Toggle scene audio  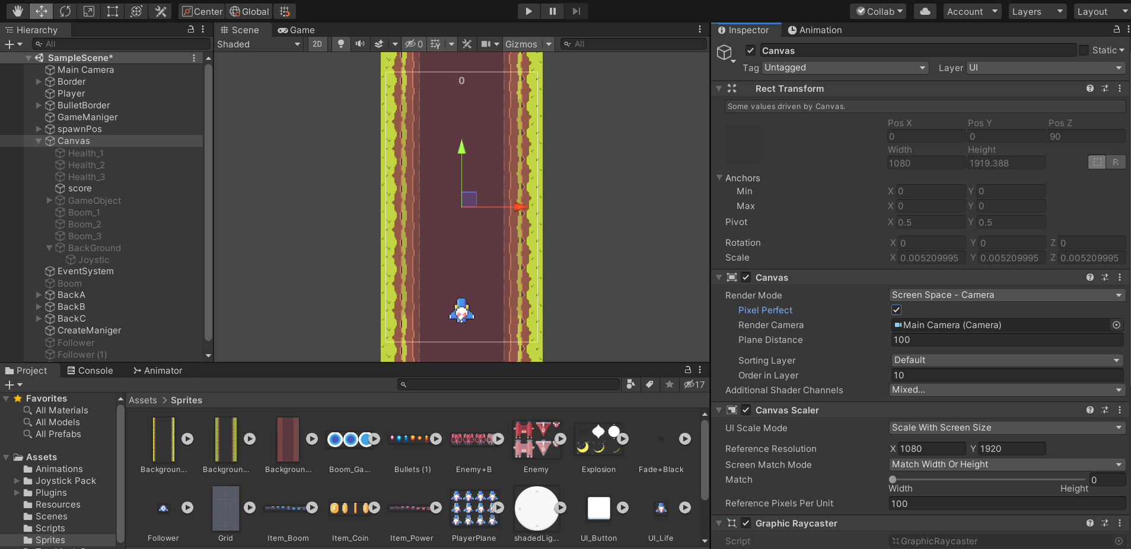pyautogui.click(x=359, y=44)
